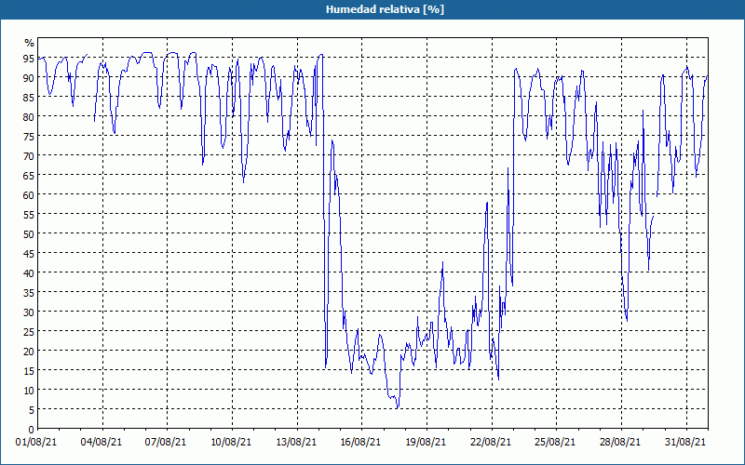Click the 65 value on the Y axis
This screenshot has height=465, width=745.
(29, 176)
